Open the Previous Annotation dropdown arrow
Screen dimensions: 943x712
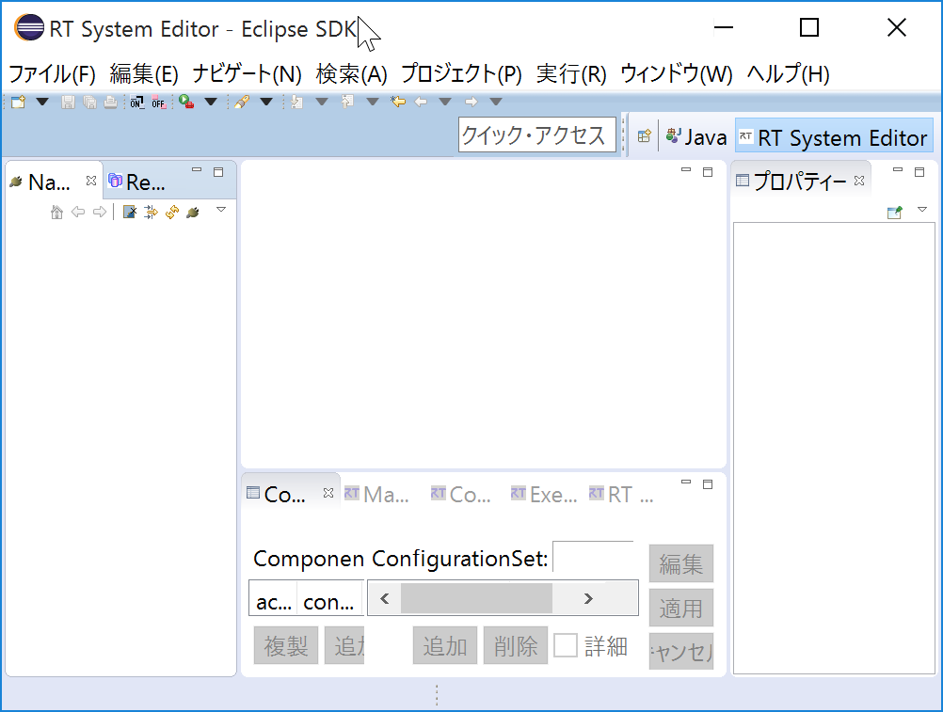pos(373,103)
